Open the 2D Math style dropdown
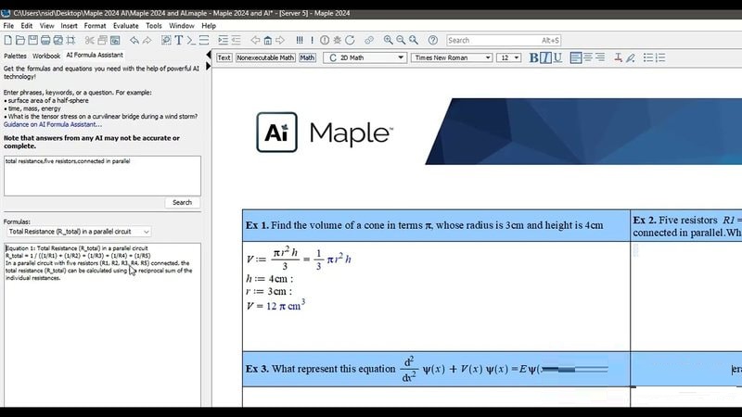This screenshot has width=742, height=417. (x=365, y=57)
